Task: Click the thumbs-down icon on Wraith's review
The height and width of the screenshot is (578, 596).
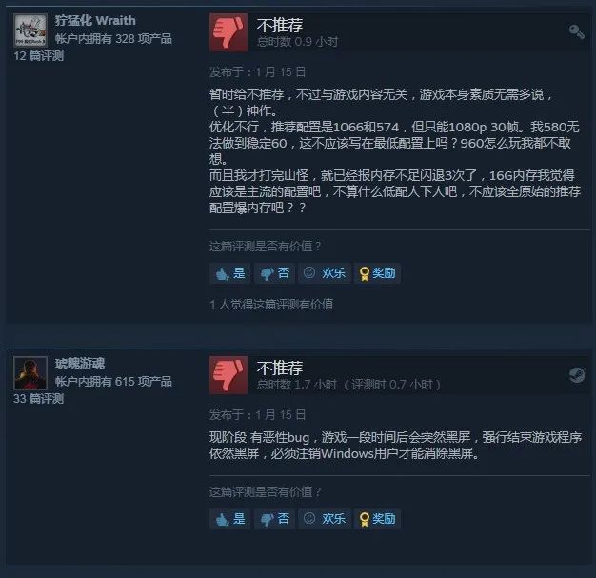Action: [x=228, y=32]
